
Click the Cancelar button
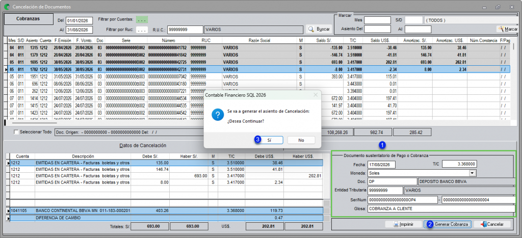point(492,224)
